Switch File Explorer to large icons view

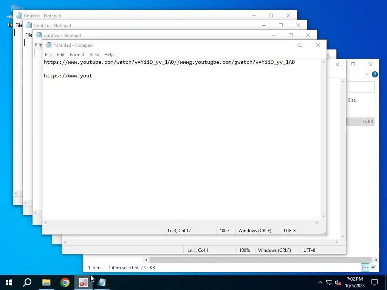coord(373,267)
